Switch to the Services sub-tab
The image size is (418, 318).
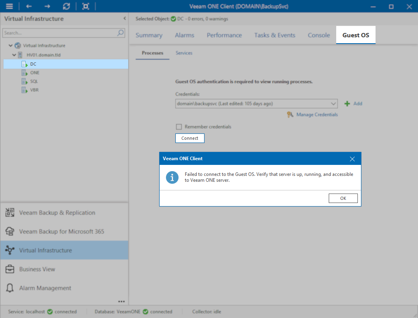184,53
